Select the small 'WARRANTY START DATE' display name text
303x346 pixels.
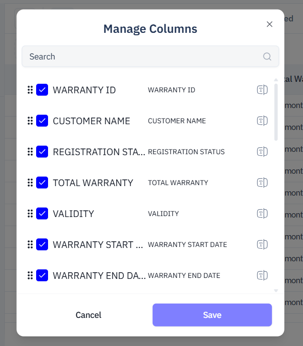(x=187, y=244)
